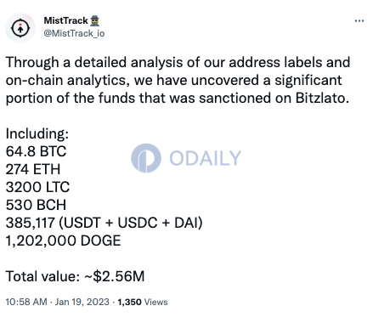The width and height of the screenshot is (373, 317).
Task: Click the 64.8 BTC line
Action: 36,151
